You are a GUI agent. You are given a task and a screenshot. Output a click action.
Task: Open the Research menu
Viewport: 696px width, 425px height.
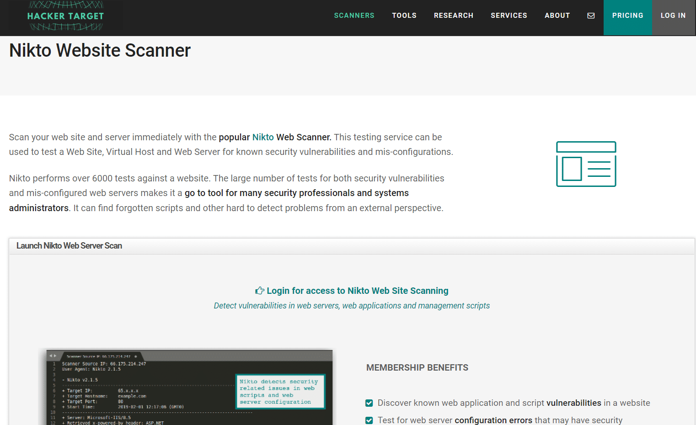454,16
